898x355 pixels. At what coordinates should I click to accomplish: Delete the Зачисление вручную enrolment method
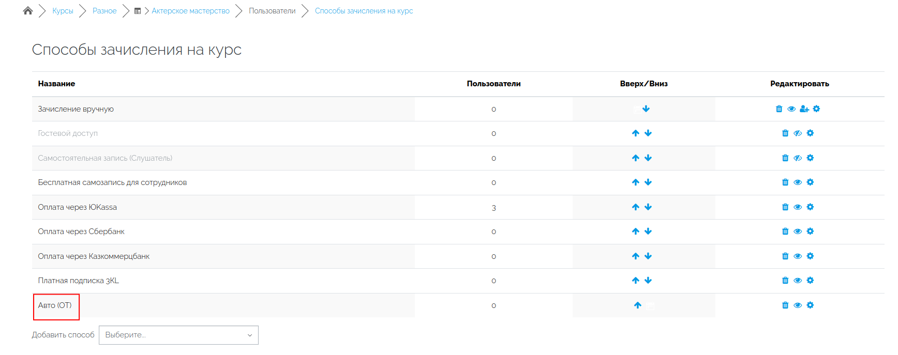point(779,109)
